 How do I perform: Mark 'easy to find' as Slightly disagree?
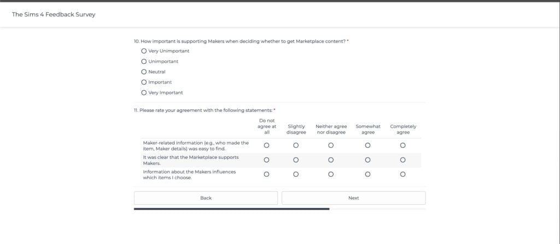click(296, 145)
